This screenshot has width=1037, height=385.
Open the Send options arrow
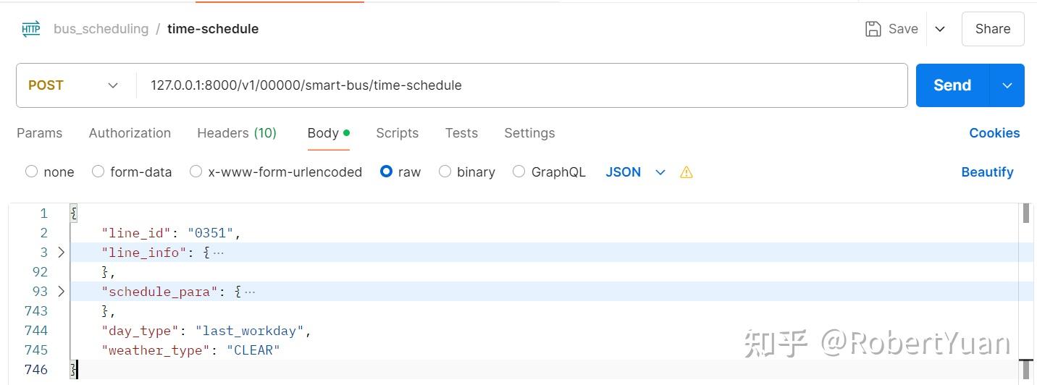coord(1007,85)
